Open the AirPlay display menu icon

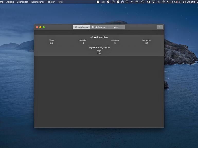154,2
